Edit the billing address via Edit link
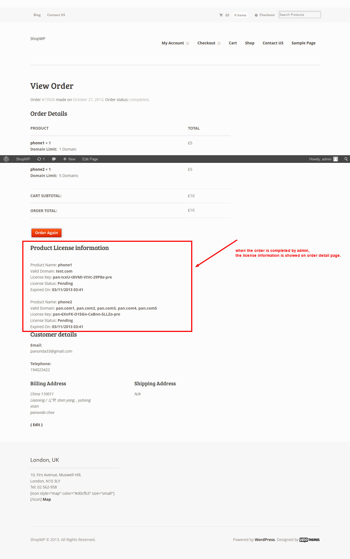The width and height of the screenshot is (350, 559). (36, 425)
